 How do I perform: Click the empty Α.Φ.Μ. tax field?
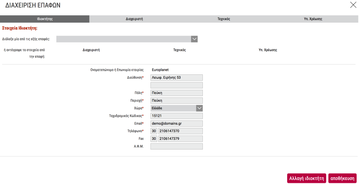177,147
